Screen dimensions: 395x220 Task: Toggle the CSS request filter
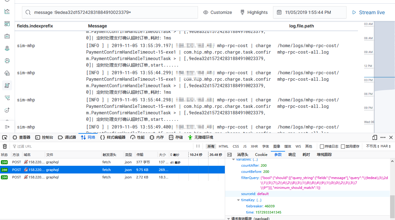click(236, 146)
